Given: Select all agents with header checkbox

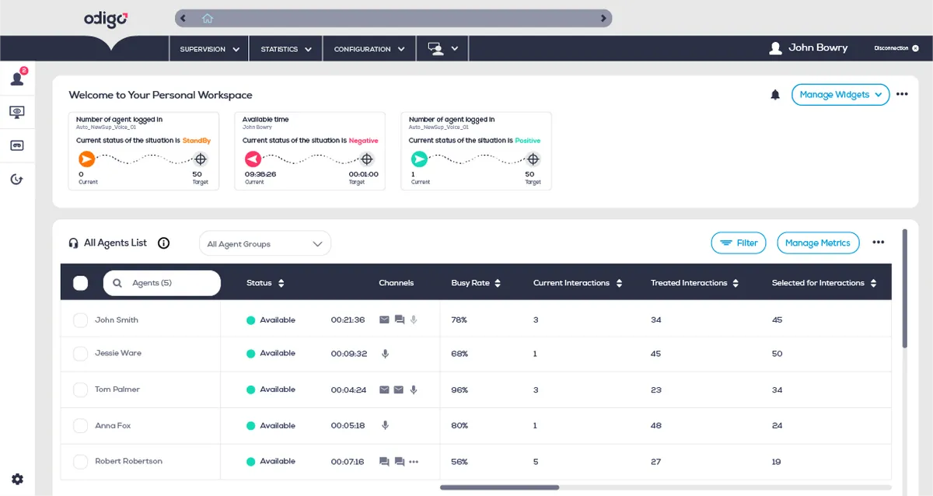Looking at the screenshot, I should click(80, 283).
